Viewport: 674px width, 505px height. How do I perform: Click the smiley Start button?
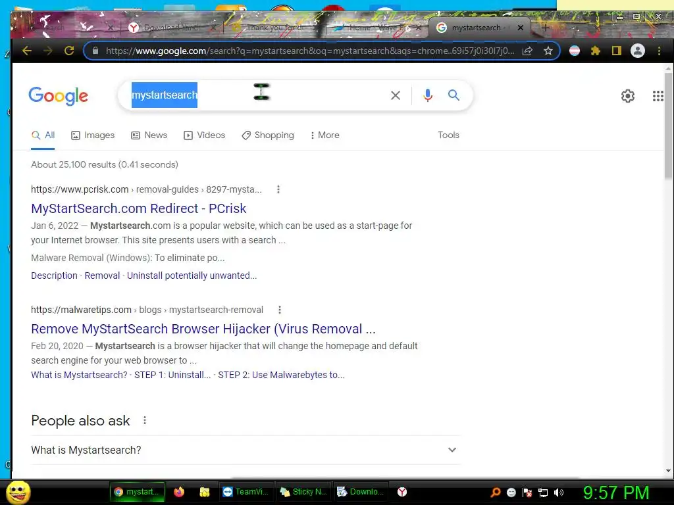coord(18,492)
